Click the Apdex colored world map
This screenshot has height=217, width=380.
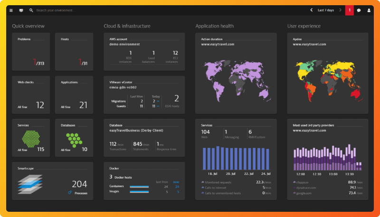329,81
